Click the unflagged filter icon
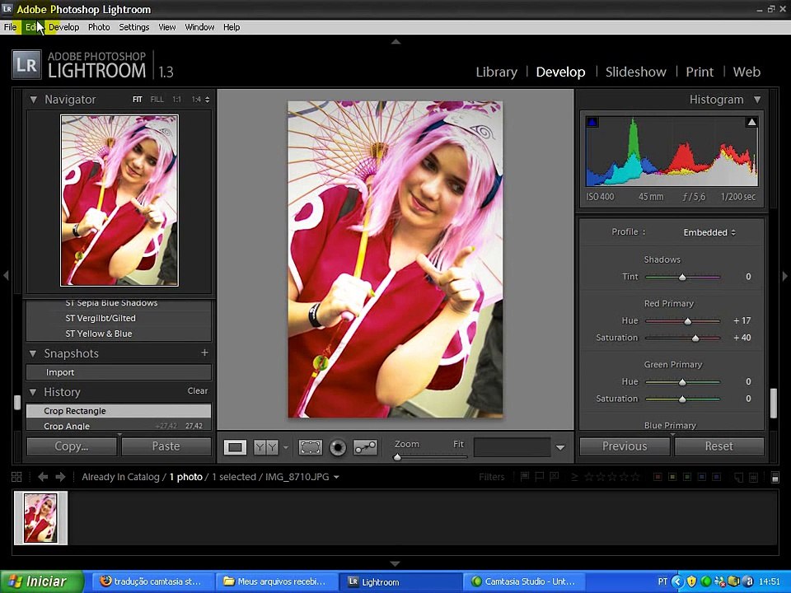The height and width of the screenshot is (593, 791). click(539, 477)
